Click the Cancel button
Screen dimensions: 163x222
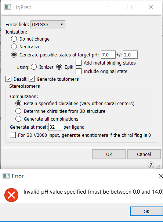click(144, 154)
